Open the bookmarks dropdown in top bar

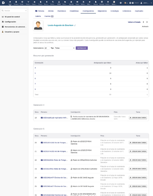[x=126, y=3]
